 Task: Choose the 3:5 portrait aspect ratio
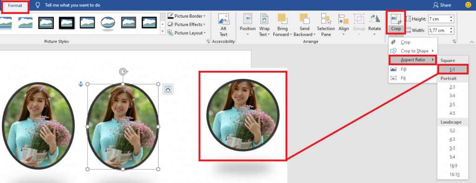tap(453, 105)
